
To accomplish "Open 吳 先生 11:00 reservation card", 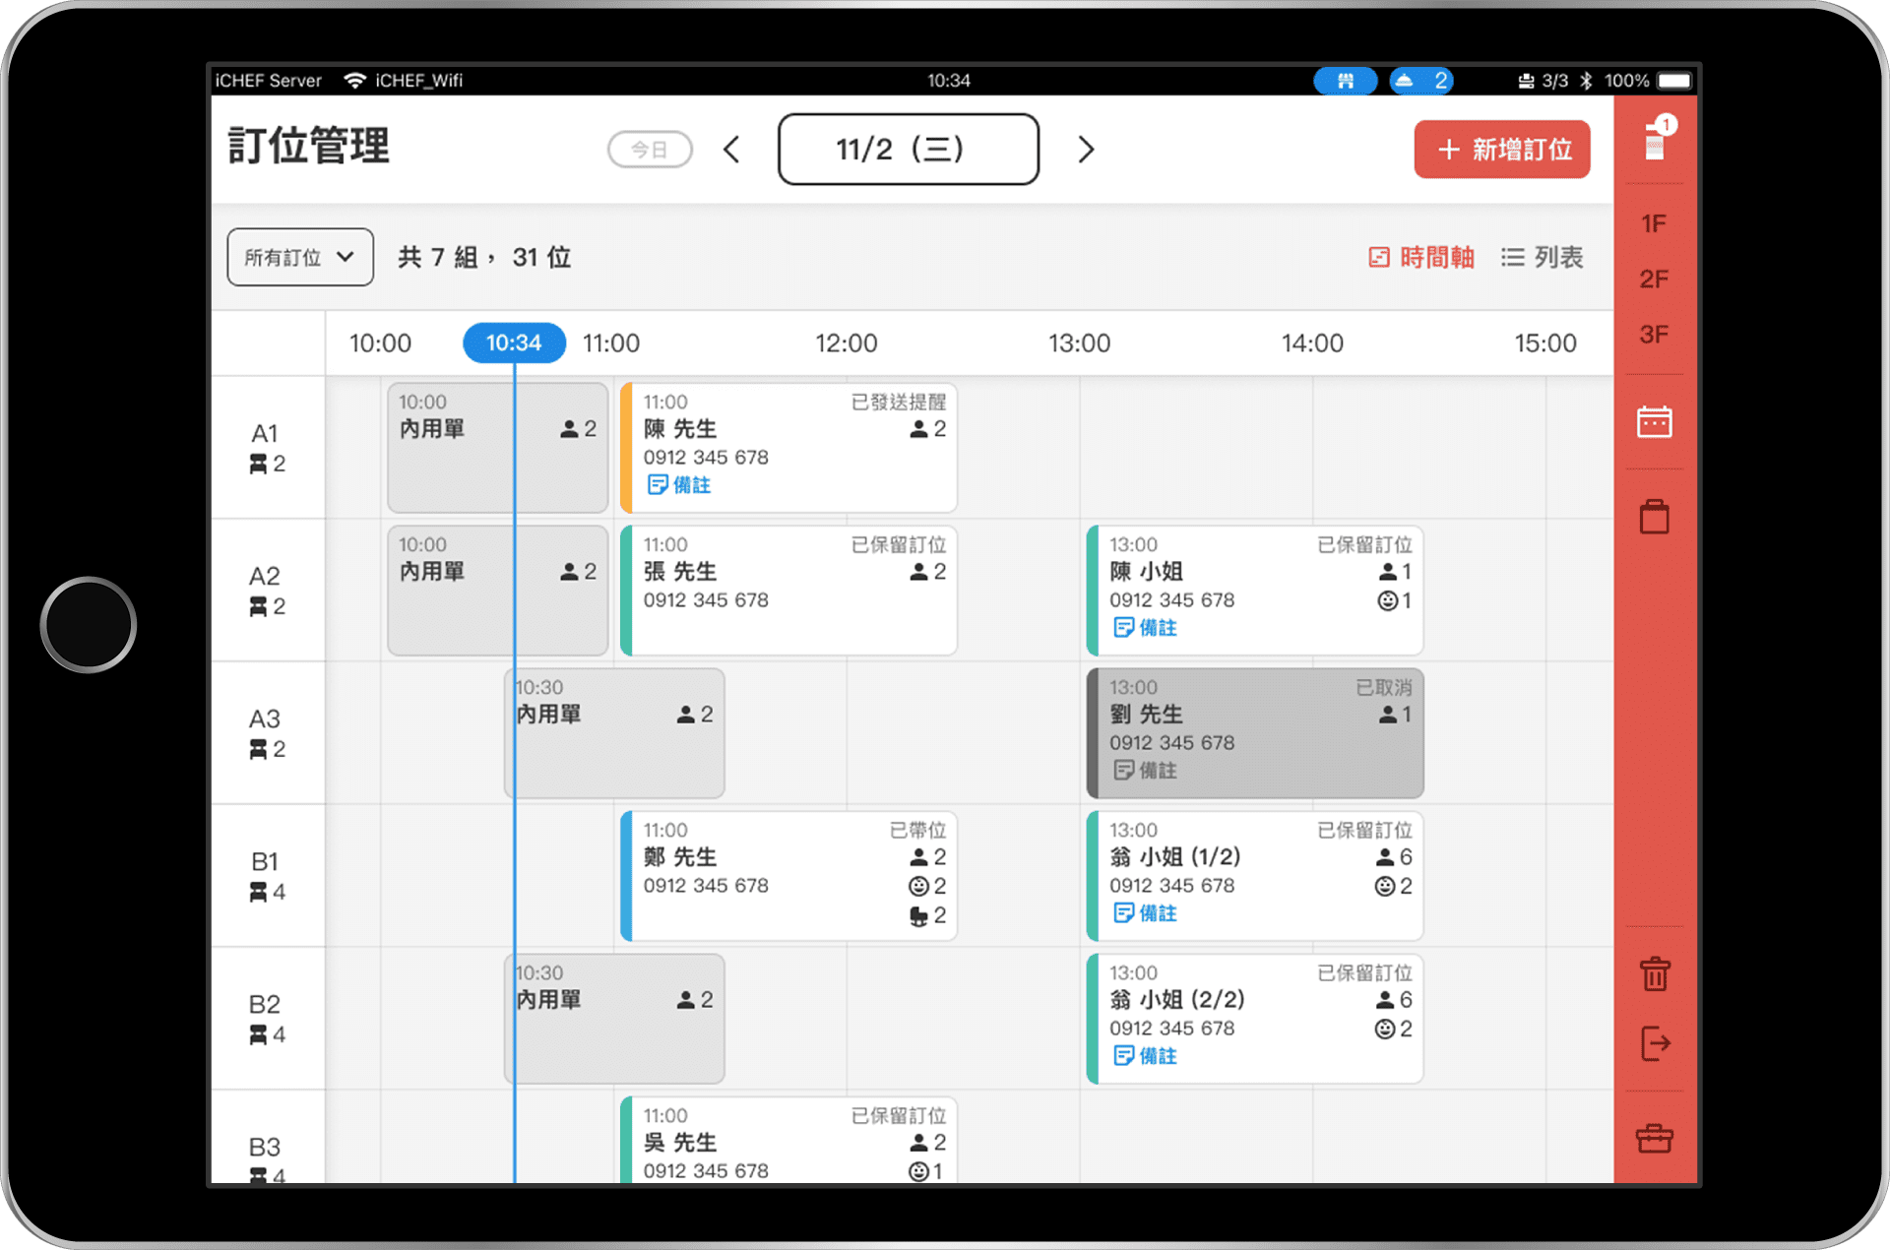I will pyautogui.click(x=788, y=1140).
